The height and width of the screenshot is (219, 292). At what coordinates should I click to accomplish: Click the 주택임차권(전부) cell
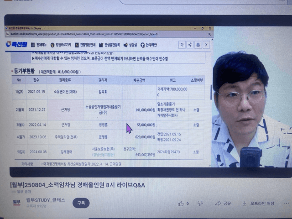click(66, 137)
